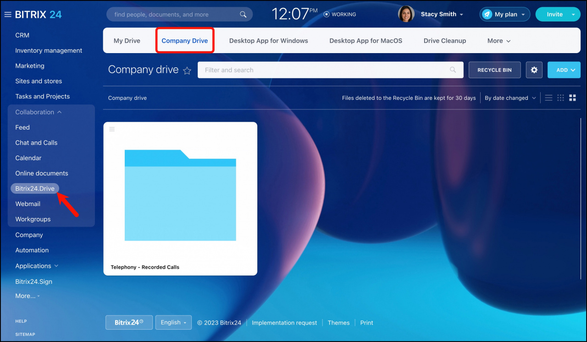Click the 12:07 clock display
587x342 pixels.
[x=295, y=14]
